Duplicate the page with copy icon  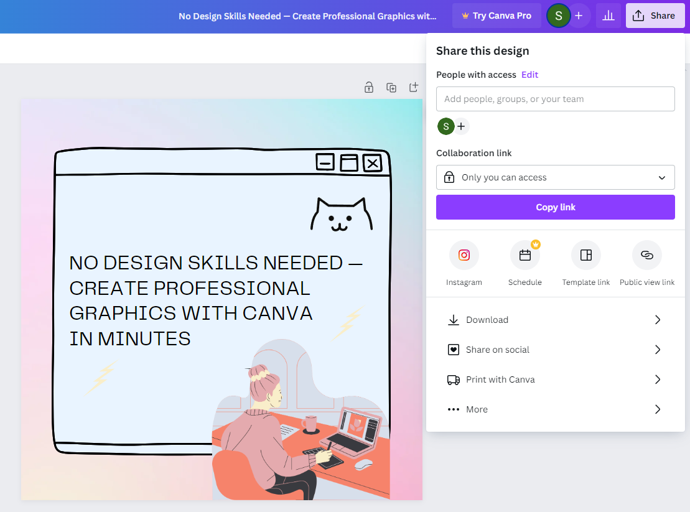[x=391, y=88]
